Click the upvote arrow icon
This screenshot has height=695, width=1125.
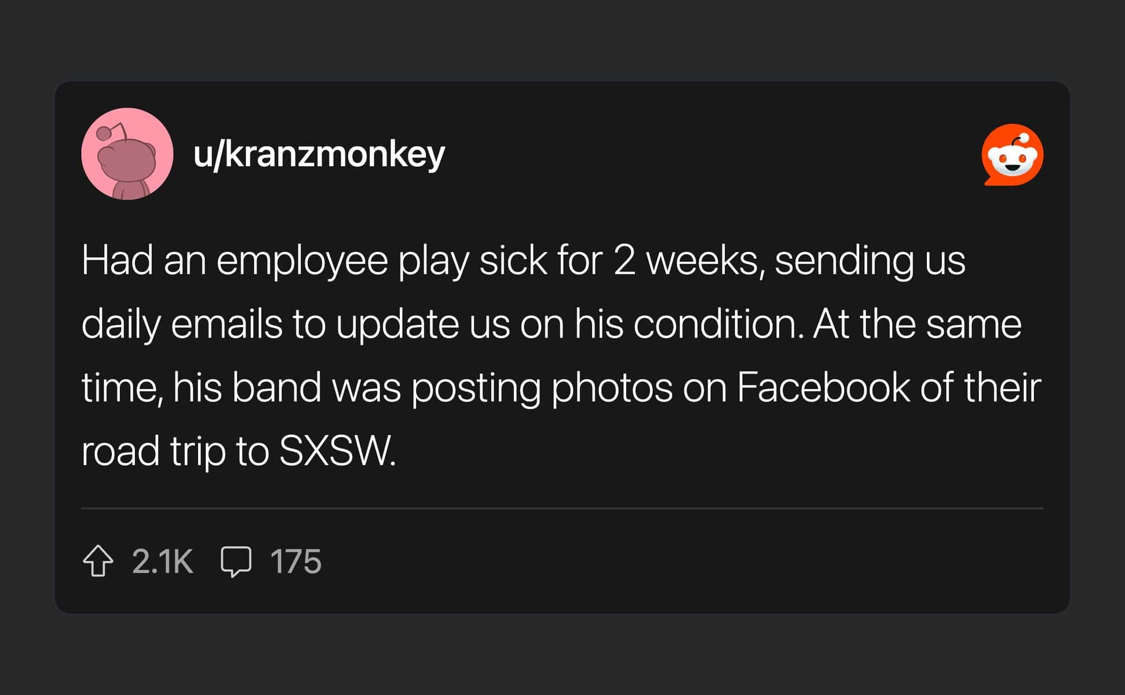coord(98,561)
